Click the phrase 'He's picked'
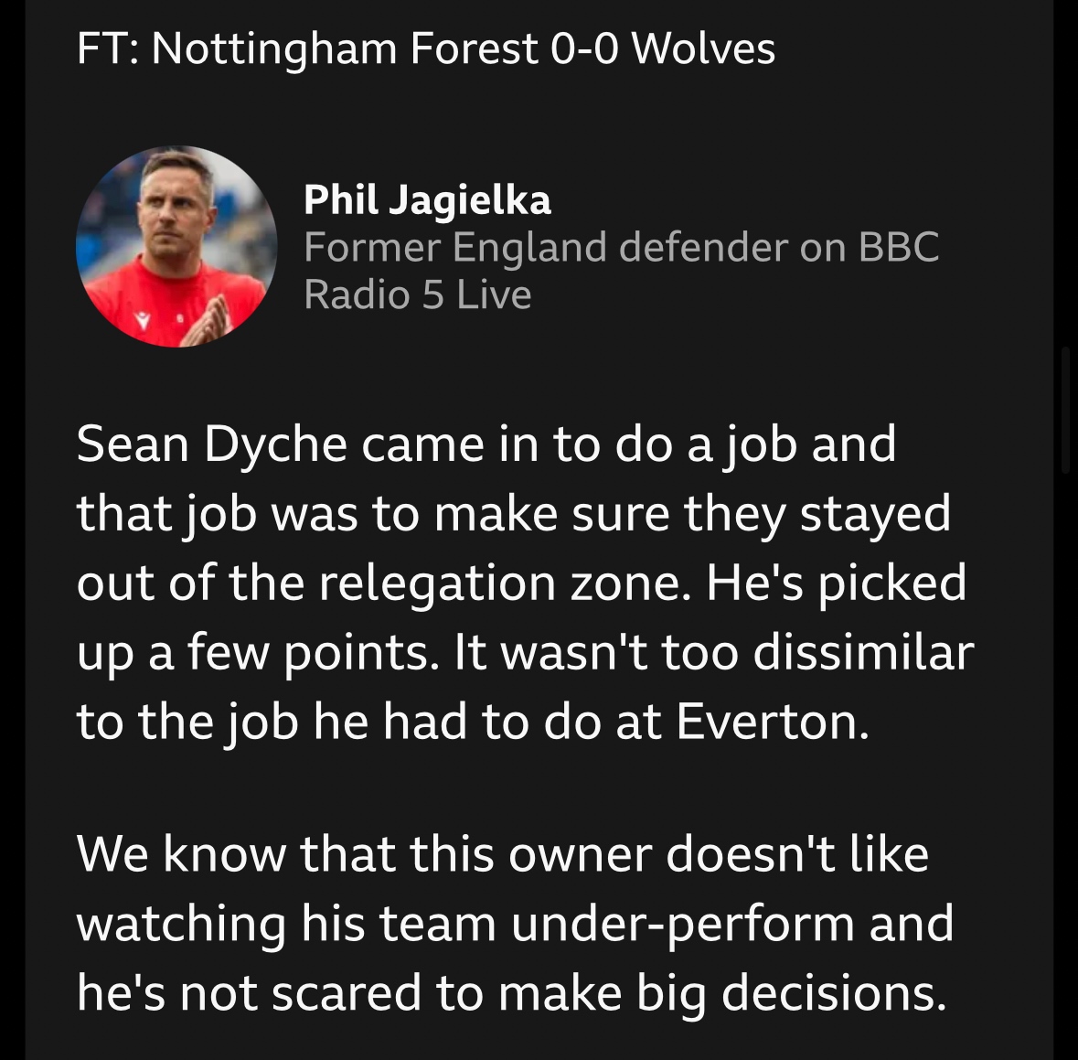Image resolution: width=1078 pixels, height=1060 pixels. pyautogui.click(x=837, y=584)
